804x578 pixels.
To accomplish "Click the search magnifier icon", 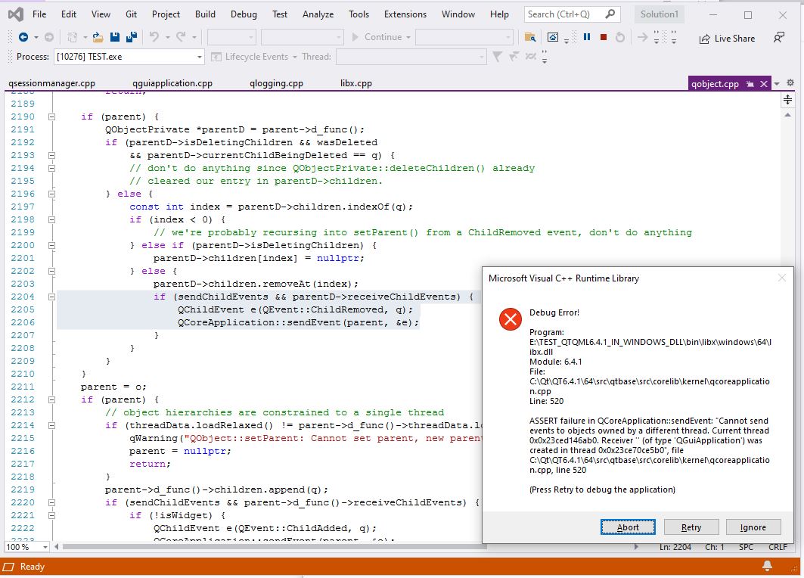I will pos(610,14).
